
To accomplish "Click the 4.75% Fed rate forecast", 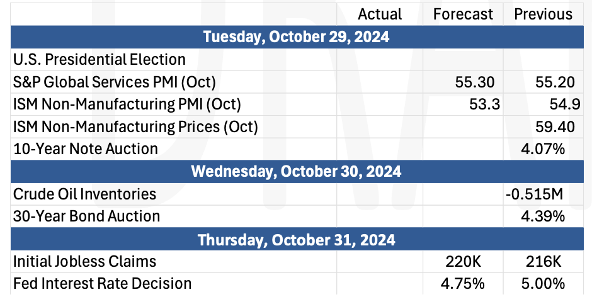I will tap(463, 283).
